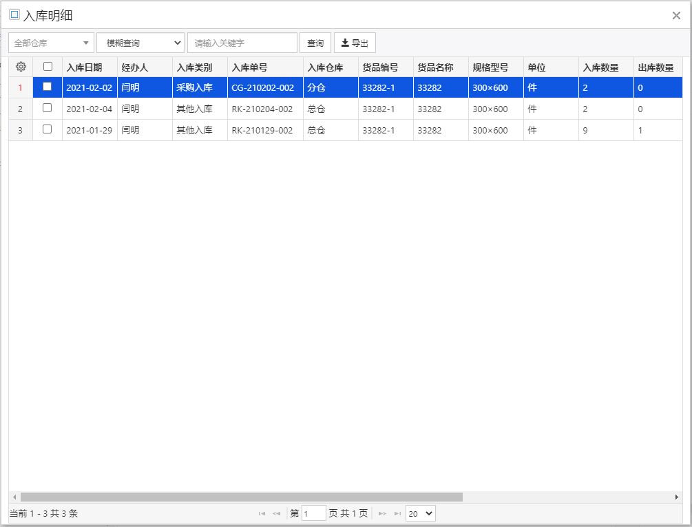Go to next page pager icon
This screenshot has width=692, height=527.
point(382,513)
